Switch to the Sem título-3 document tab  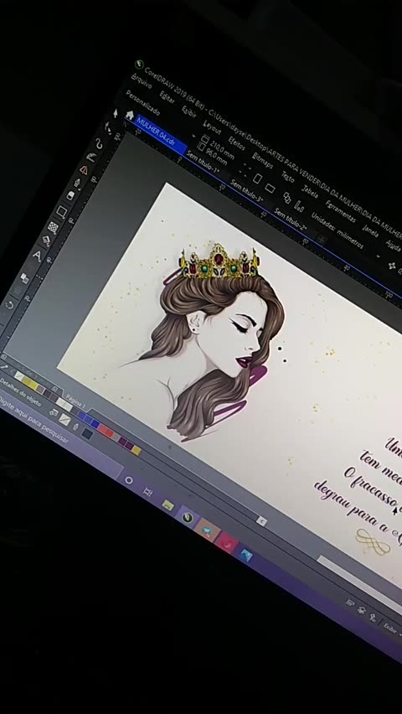point(247,190)
